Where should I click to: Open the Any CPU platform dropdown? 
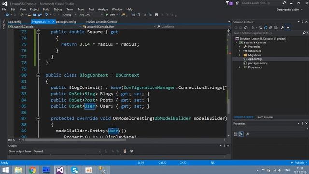pos(91,15)
